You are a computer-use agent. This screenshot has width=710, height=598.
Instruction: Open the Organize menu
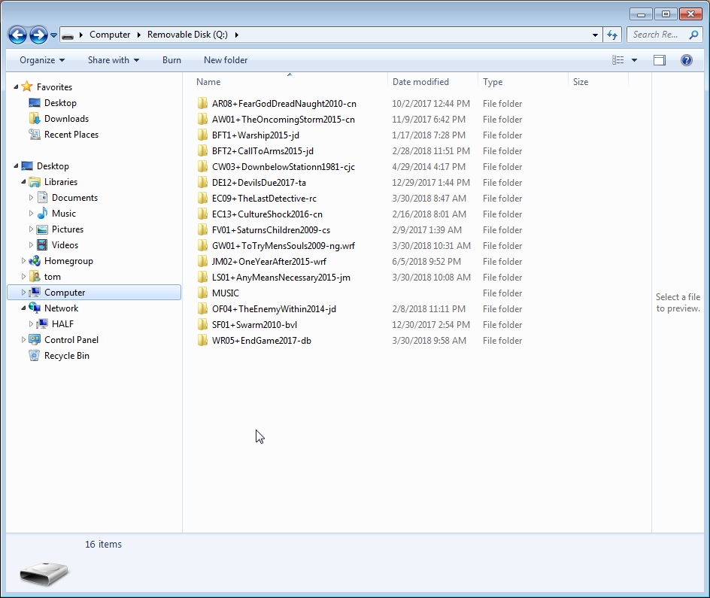tap(42, 60)
